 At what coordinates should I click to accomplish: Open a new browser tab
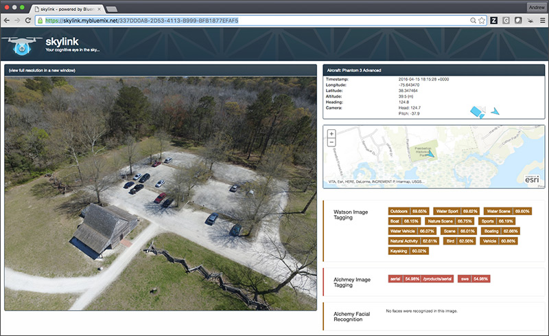pyautogui.click(x=111, y=9)
